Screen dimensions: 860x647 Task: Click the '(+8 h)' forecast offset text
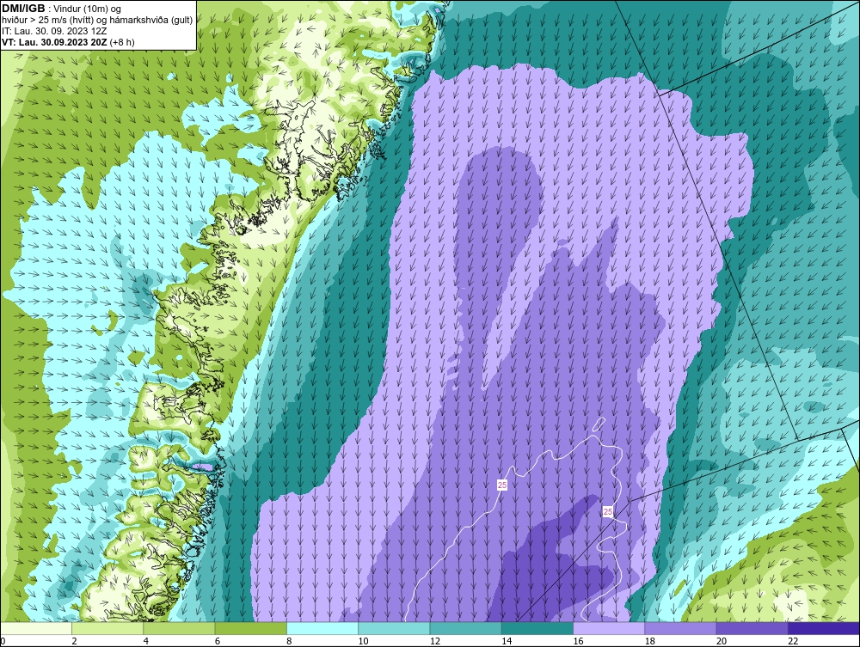point(122,42)
